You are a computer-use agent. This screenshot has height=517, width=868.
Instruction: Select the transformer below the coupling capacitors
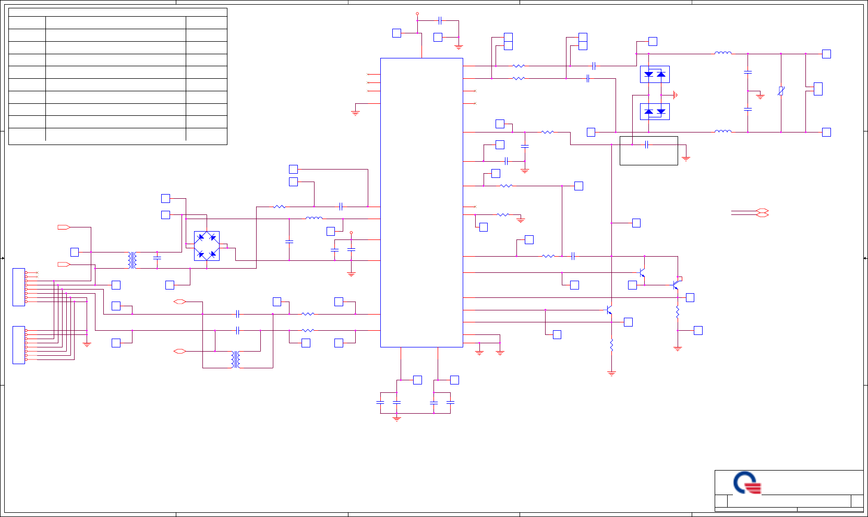236,359
